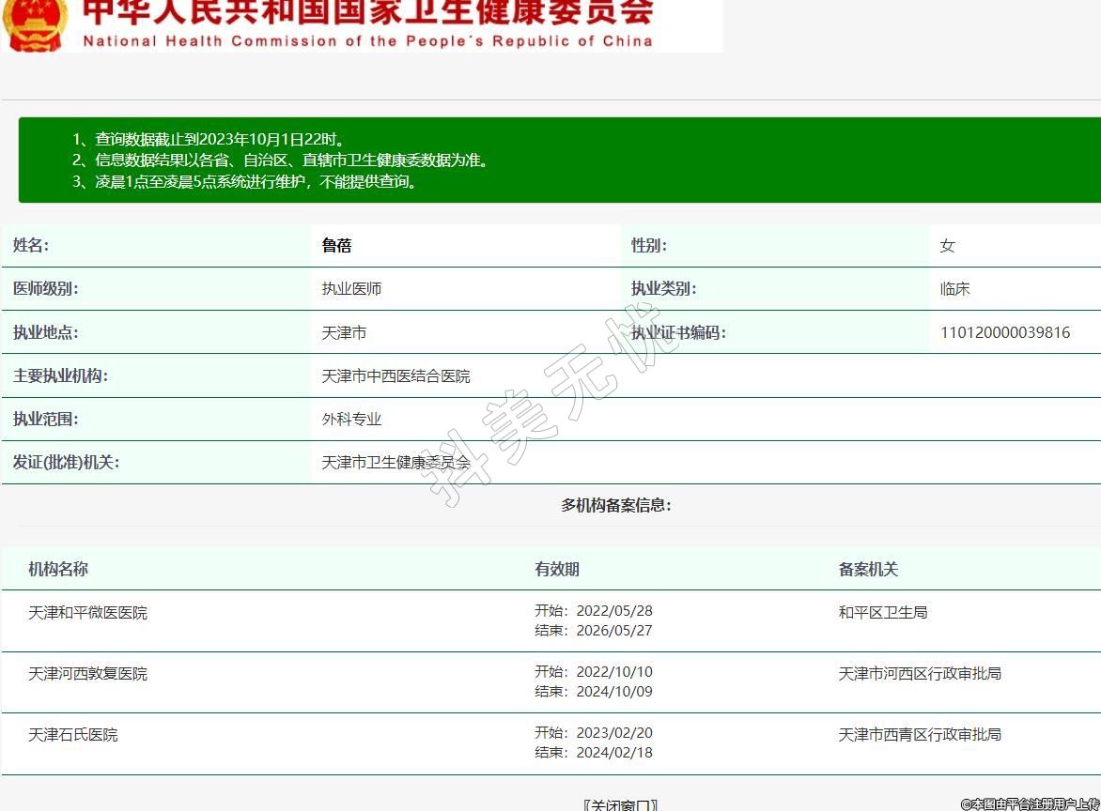This screenshot has height=811, width=1101.
Task: Select the 天津河西敦复医院 row
Action: pyautogui.click(x=87, y=674)
